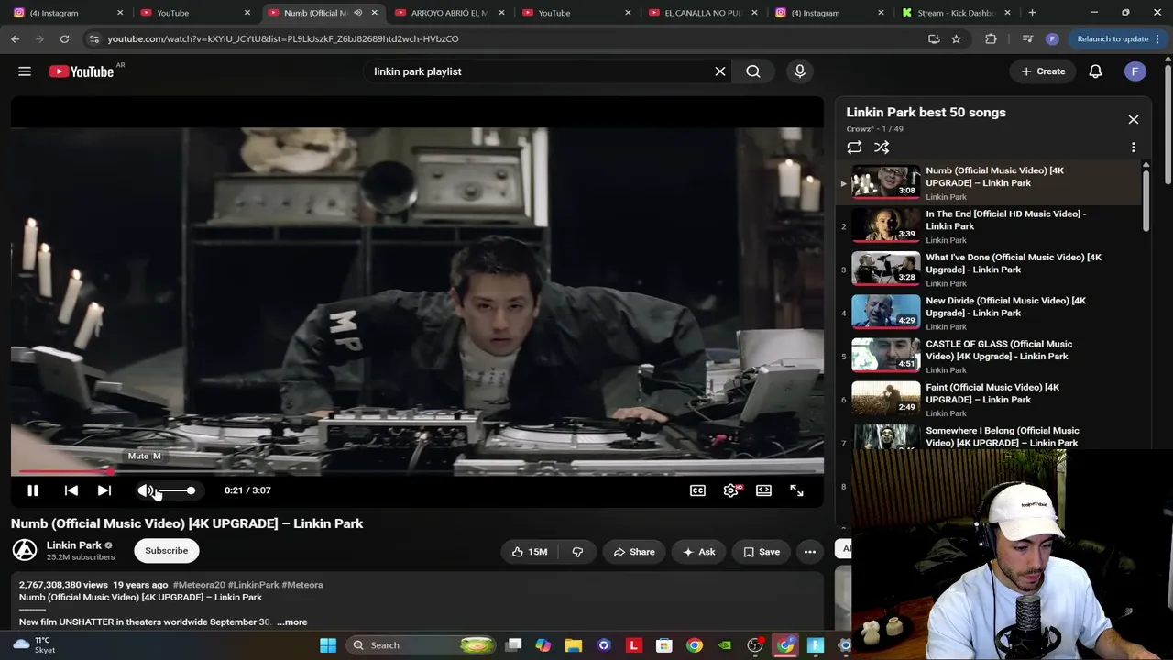Screen dimensions: 1173x660
Task: Open Windows taskbar Search
Action: click(422, 645)
